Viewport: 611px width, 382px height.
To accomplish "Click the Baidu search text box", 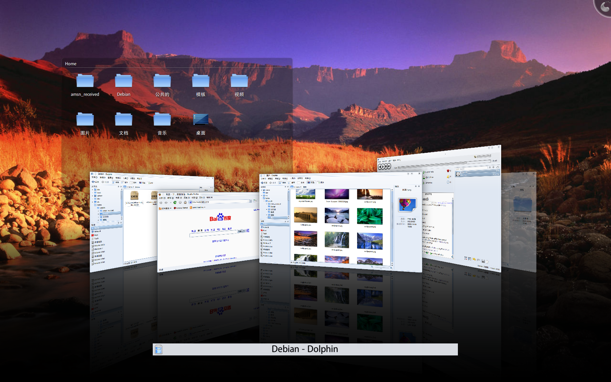I will pyautogui.click(x=213, y=234).
